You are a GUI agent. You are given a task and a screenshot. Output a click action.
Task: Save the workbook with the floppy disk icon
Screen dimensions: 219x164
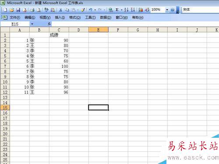tap(18, 10)
